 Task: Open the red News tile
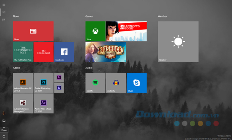point(33,31)
